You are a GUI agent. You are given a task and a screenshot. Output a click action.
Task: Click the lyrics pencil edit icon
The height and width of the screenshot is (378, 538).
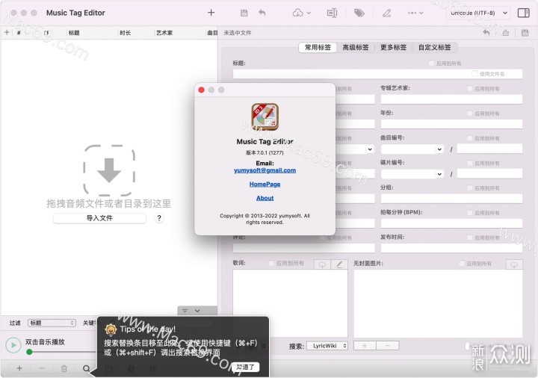click(339, 264)
